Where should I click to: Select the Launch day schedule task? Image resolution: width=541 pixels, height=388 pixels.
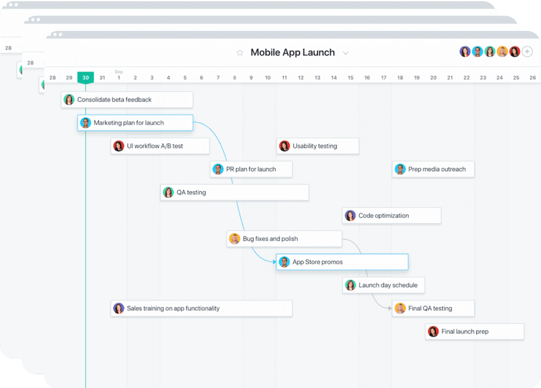(383, 285)
